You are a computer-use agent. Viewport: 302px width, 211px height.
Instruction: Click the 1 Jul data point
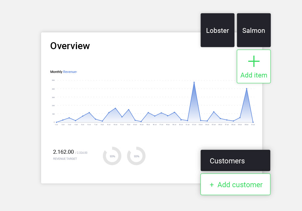click(56, 122)
